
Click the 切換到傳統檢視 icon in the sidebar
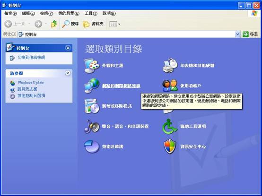(12, 58)
